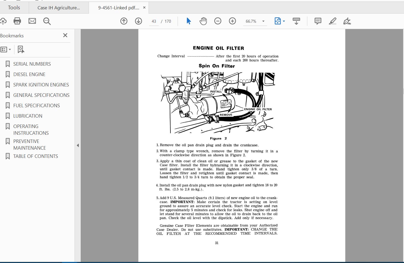Viewport: 404px width, 263px height.
Task: Click the SPARK IGNITION ENGINES bookmark icon
Action: (8, 85)
